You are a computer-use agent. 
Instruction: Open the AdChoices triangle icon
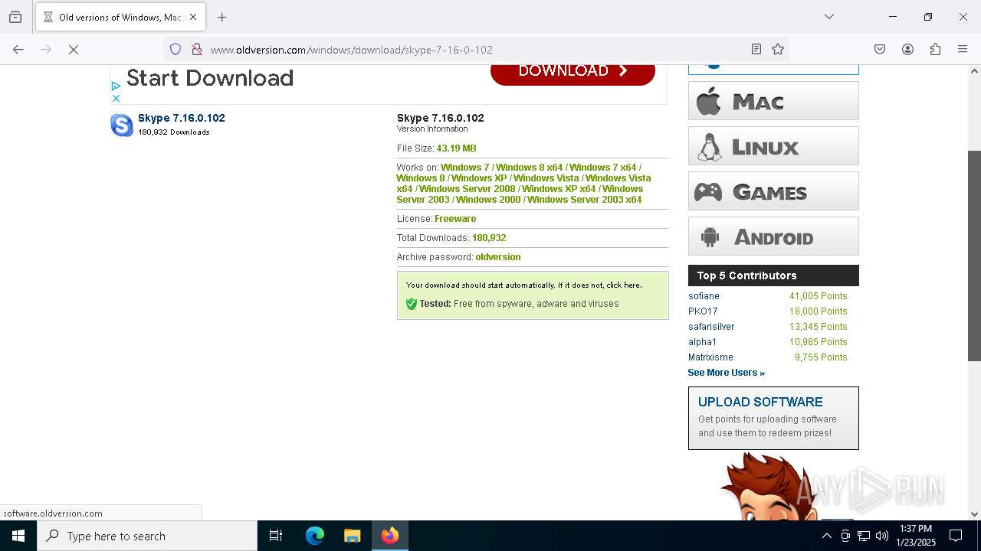coord(116,86)
